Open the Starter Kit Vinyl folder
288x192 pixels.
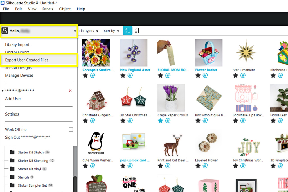tap(29, 169)
